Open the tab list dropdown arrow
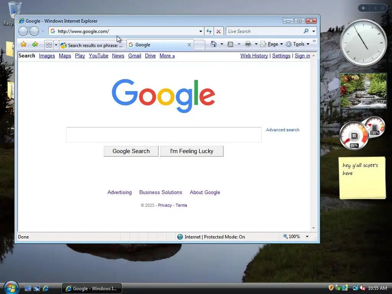 click(x=56, y=45)
